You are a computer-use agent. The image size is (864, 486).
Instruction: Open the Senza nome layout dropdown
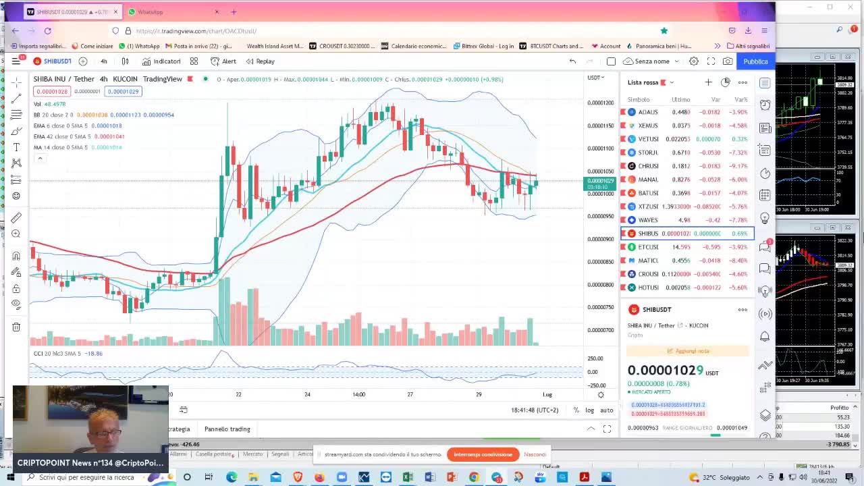651,61
